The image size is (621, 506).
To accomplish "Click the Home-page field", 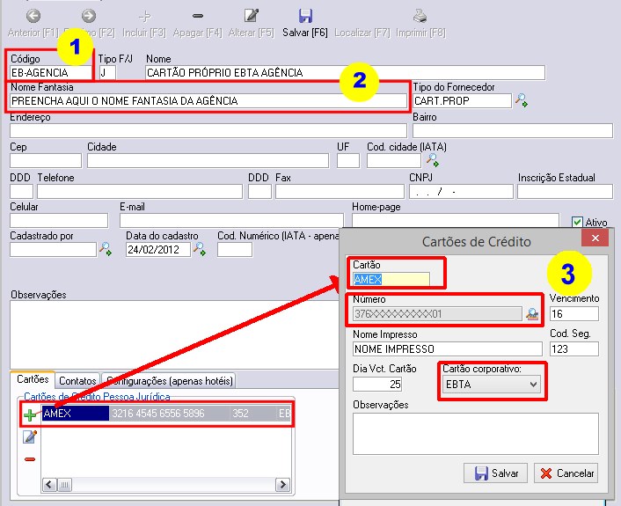I will [x=456, y=221].
